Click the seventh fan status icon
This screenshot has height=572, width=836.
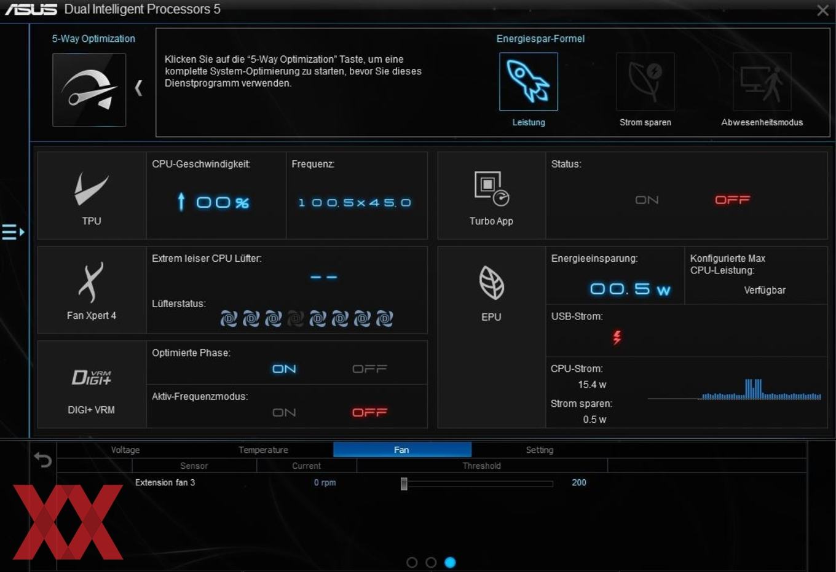362,318
